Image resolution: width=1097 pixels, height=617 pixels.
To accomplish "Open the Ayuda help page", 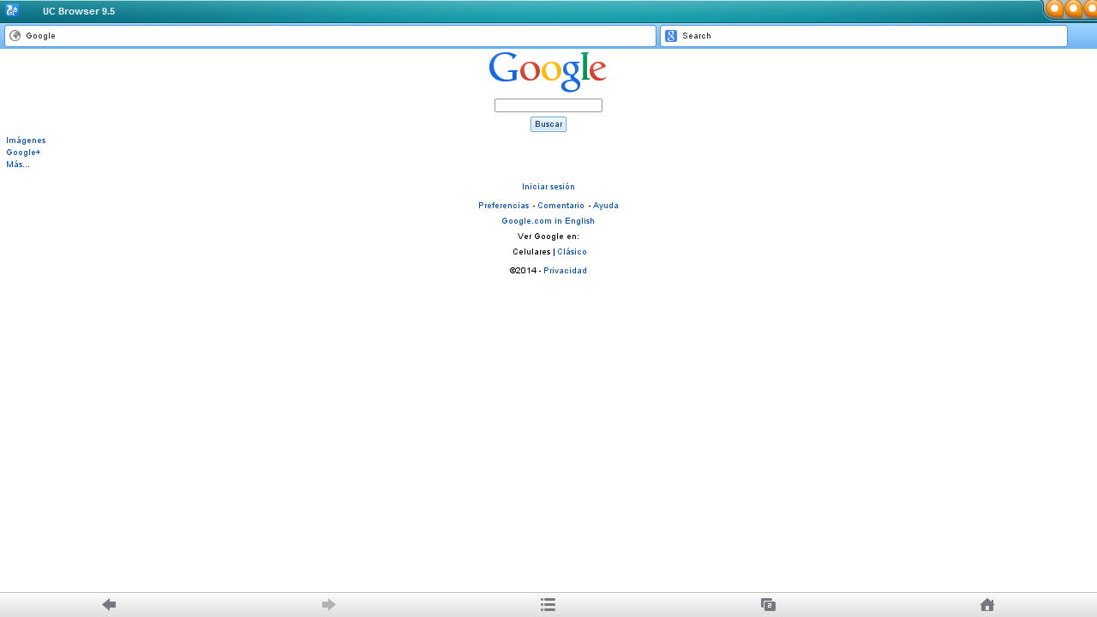I will click(x=605, y=205).
